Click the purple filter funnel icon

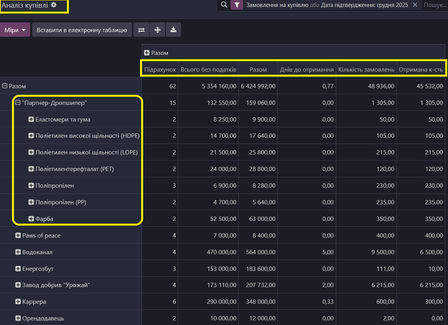coord(237,5)
